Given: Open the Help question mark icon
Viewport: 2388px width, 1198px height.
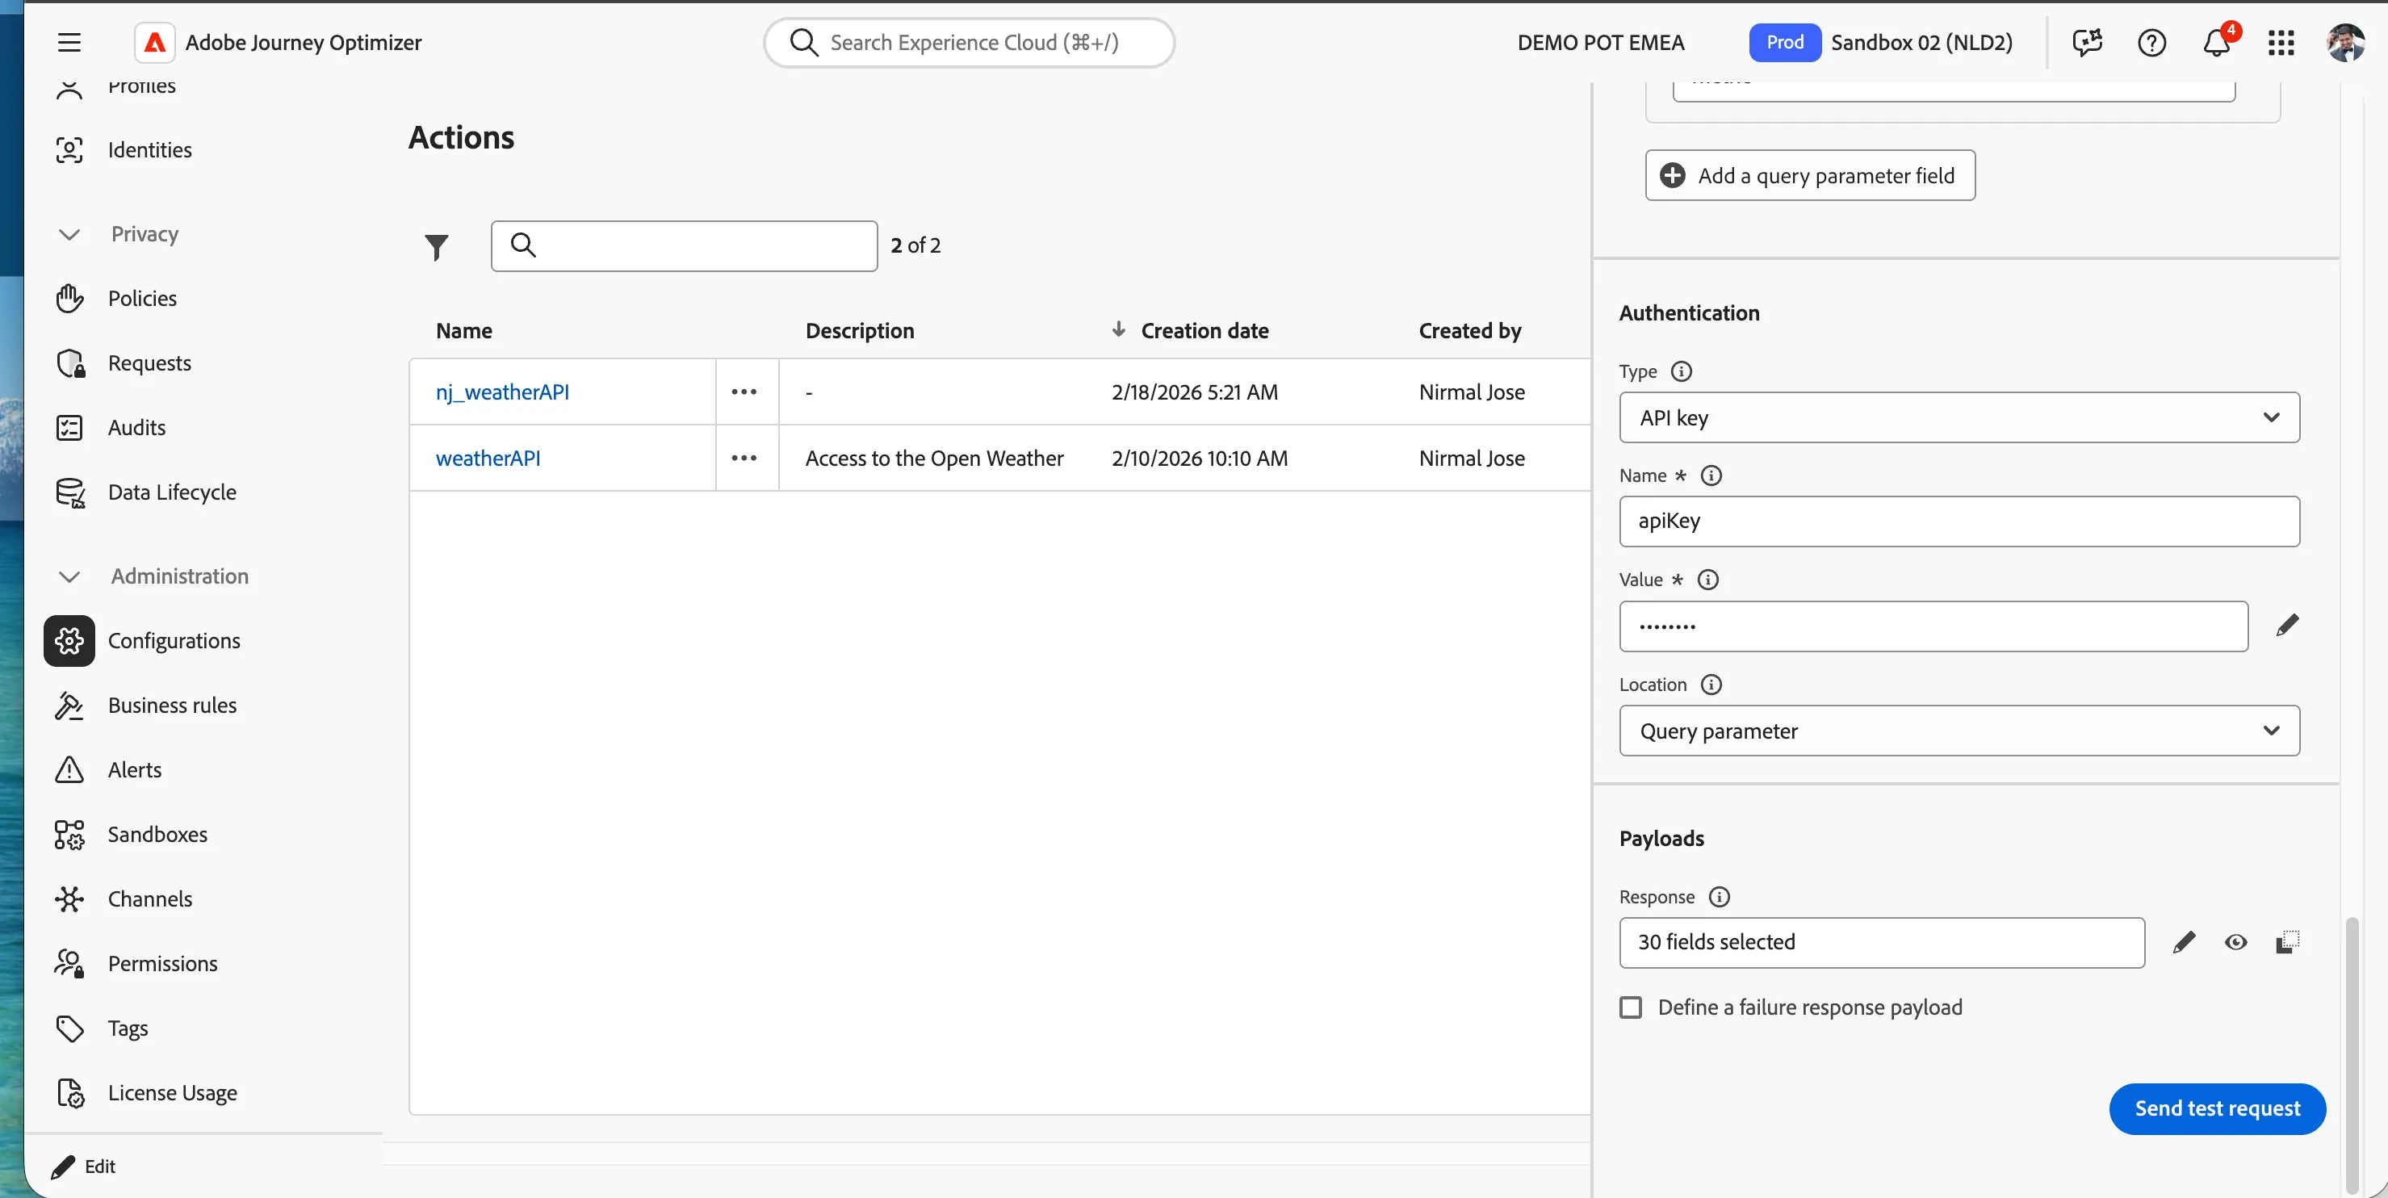Looking at the screenshot, I should 2151,43.
